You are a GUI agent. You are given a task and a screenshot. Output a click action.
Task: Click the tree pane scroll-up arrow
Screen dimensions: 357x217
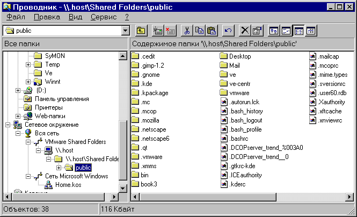click(x=123, y=56)
